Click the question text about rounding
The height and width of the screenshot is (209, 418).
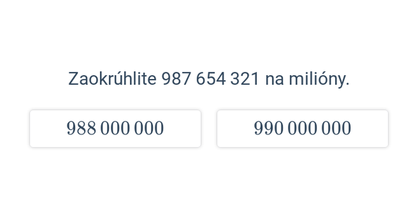point(208,79)
